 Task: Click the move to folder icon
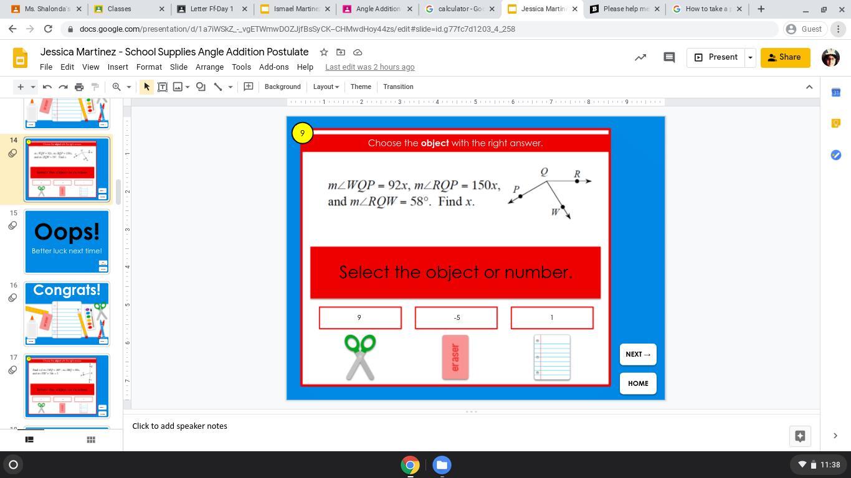pos(340,52)
